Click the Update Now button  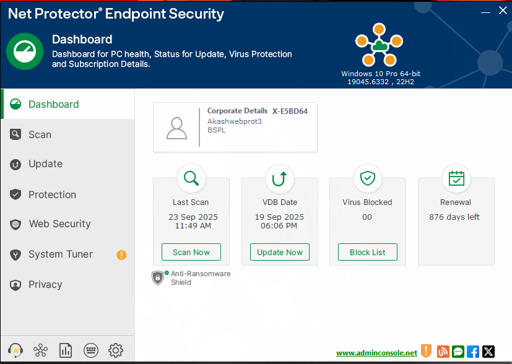coord(280,253)
